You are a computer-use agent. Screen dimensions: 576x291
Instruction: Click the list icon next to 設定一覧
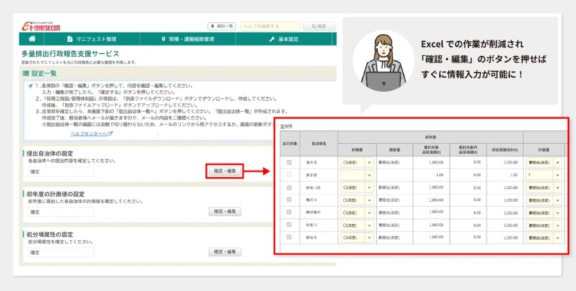point(27,73)
